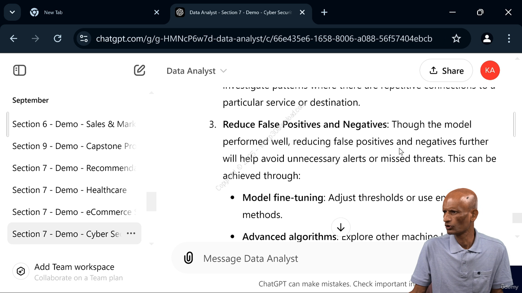Click the paperclip attach file icon

tap(188, 258)
